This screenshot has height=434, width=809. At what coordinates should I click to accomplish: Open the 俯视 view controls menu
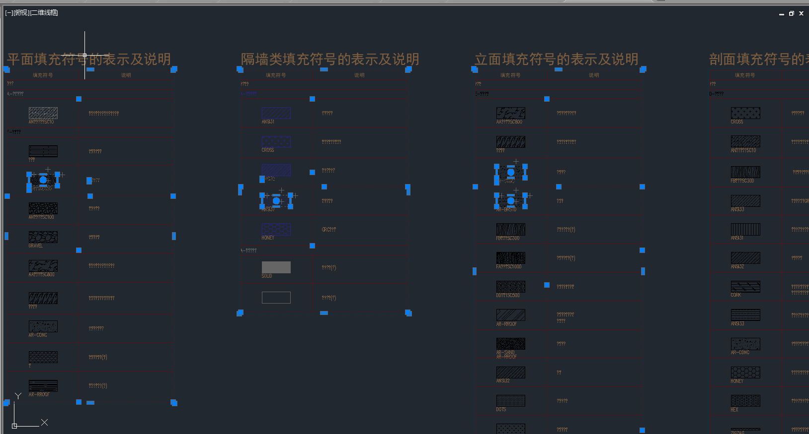tap(21, 13)
